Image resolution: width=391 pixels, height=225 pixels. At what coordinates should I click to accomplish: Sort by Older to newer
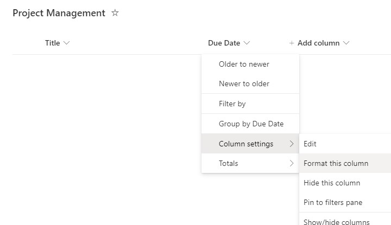[244, 64]
